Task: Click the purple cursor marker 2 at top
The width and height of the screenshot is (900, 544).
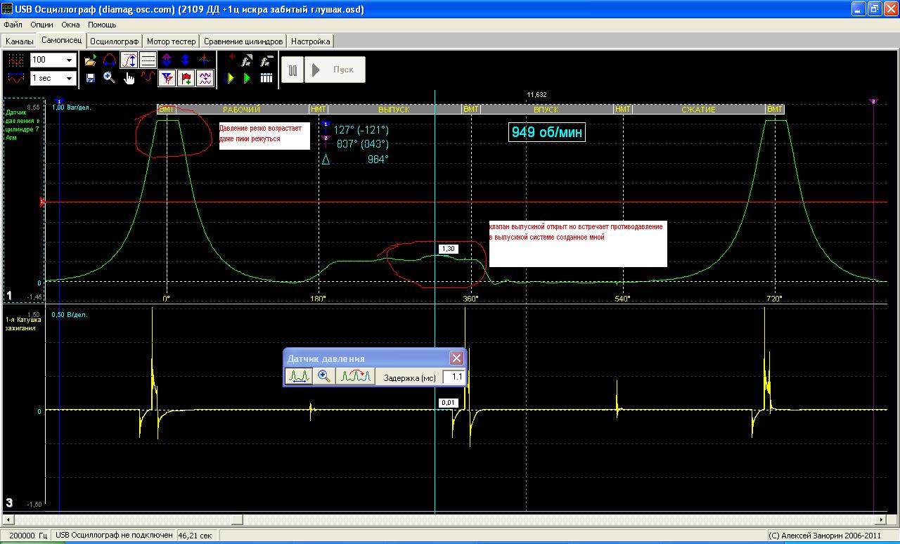Action: point(873,102)
